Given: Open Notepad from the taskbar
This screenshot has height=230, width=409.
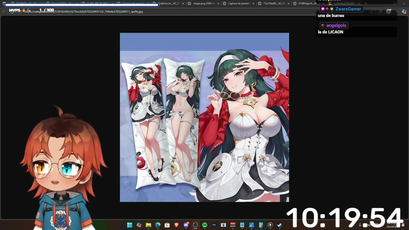Looking at the screenshot, I should pyautogui.click(x=242, y=225).
